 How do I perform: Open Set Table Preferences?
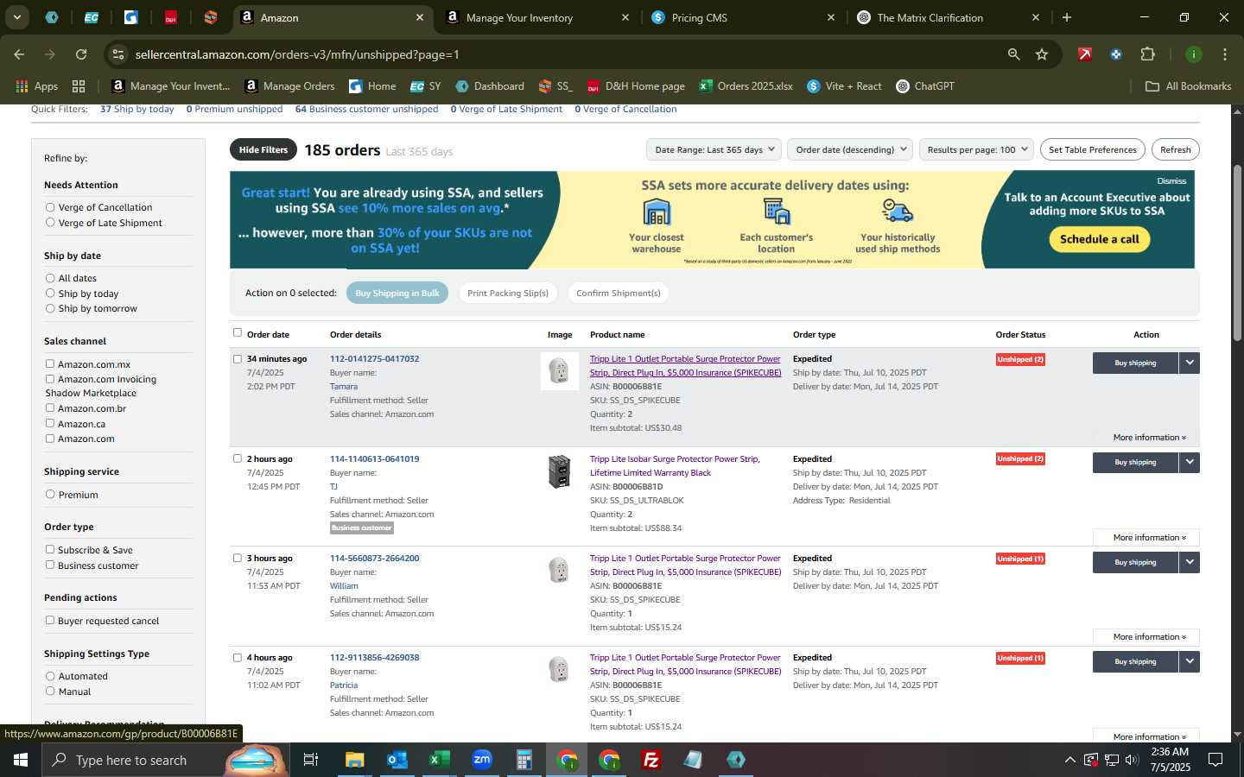pos(1092,149)
